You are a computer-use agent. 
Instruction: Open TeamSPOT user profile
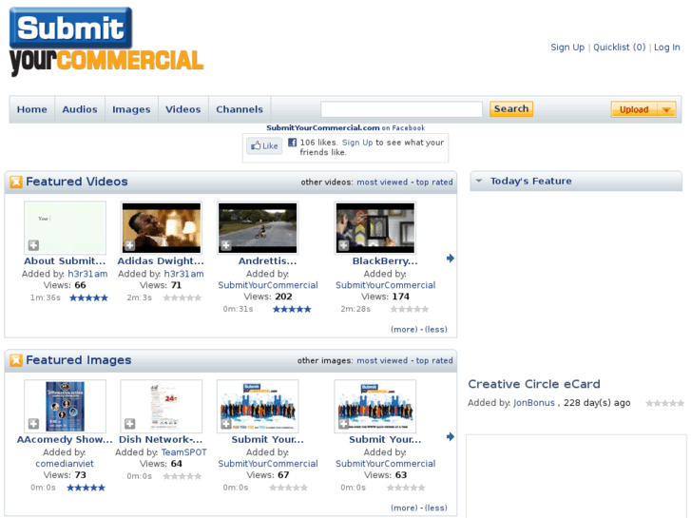183,452
